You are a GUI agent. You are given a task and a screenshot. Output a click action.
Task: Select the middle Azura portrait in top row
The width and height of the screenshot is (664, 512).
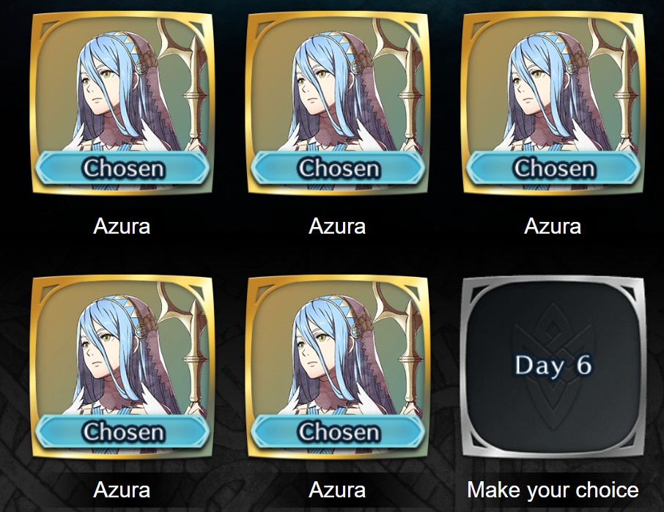tap(338, 104)
